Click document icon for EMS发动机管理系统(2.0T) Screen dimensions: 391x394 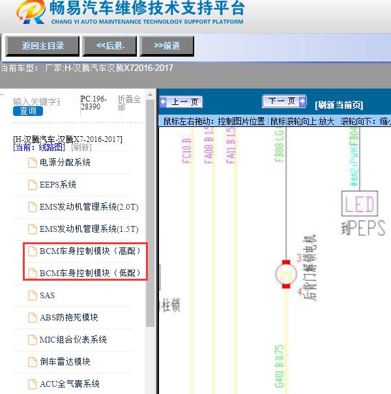pos(32,207)
